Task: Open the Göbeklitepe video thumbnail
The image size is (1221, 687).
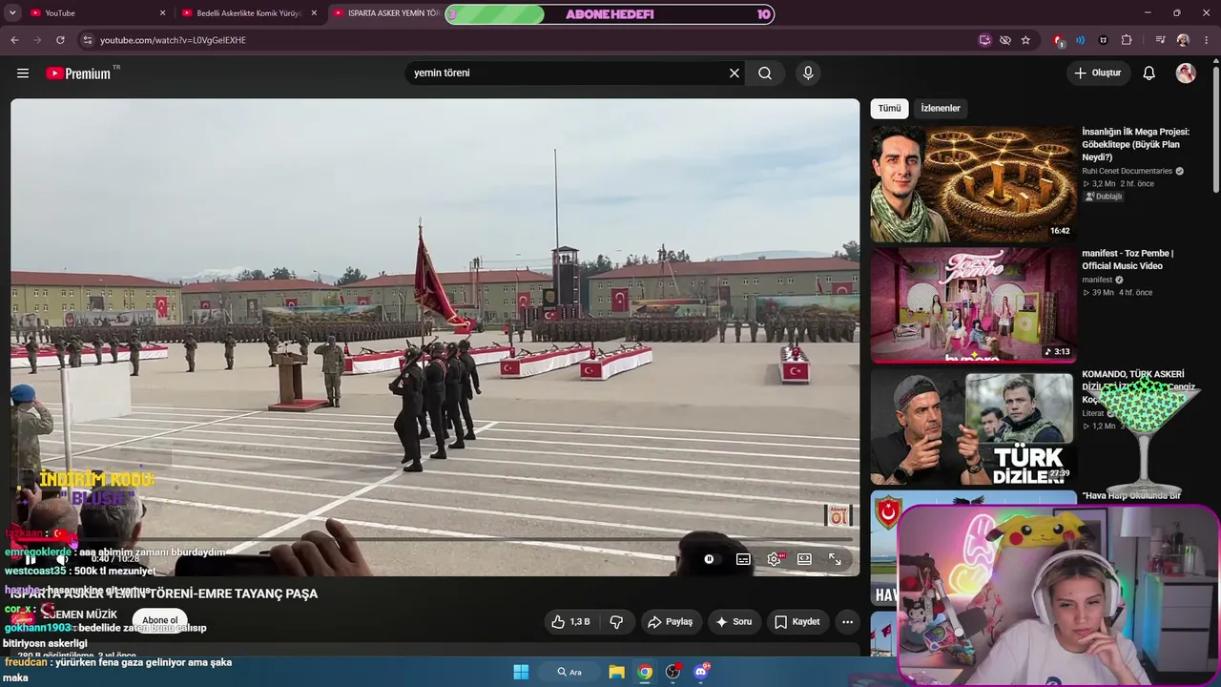Action: point(973,184)
